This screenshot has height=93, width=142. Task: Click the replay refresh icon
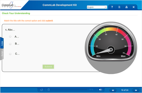click(x=41, y=90)
